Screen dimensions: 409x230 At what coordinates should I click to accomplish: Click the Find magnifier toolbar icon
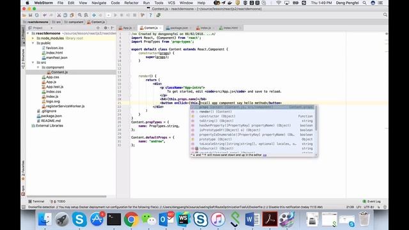79,15
